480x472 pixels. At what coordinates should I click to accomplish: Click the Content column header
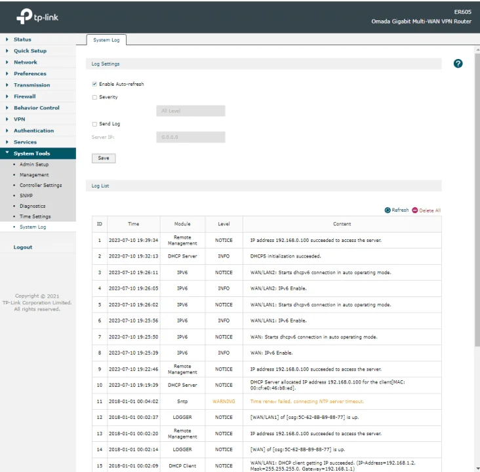point(342,224)
